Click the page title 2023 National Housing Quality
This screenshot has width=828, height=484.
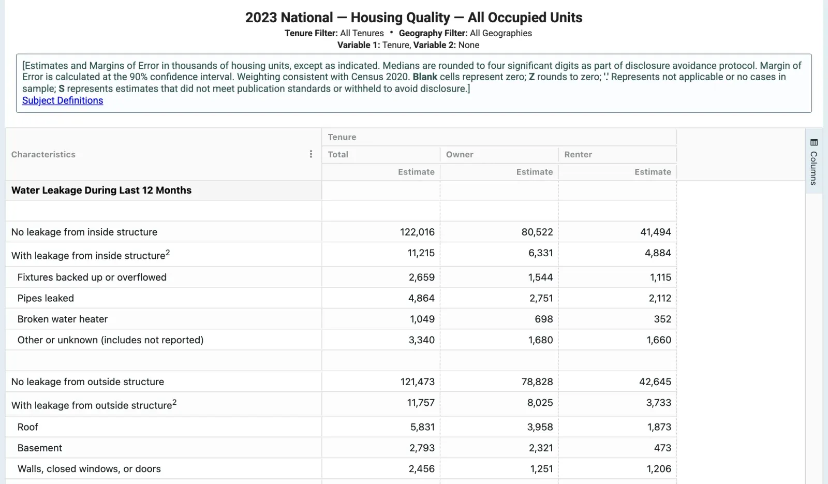[413, 18]
